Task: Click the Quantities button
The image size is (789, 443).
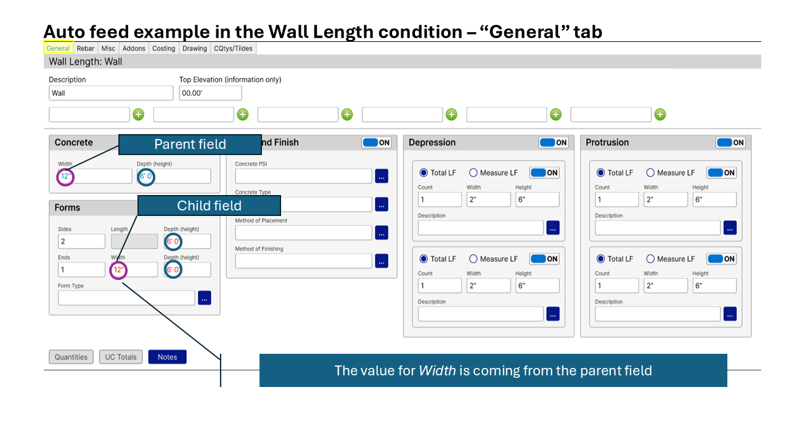Action: (71, 357)
